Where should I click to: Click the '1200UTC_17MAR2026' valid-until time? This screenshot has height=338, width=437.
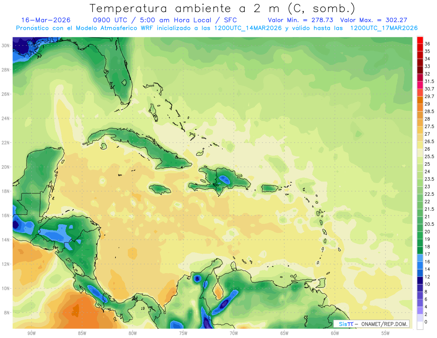(384, 28)
